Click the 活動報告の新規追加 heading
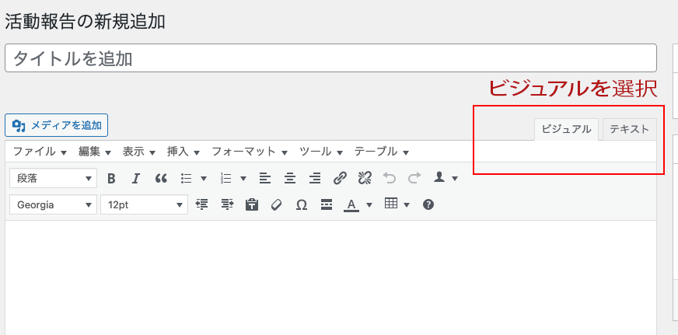The image size is (678, 335). pyautogui.click(x=85, y=22)
